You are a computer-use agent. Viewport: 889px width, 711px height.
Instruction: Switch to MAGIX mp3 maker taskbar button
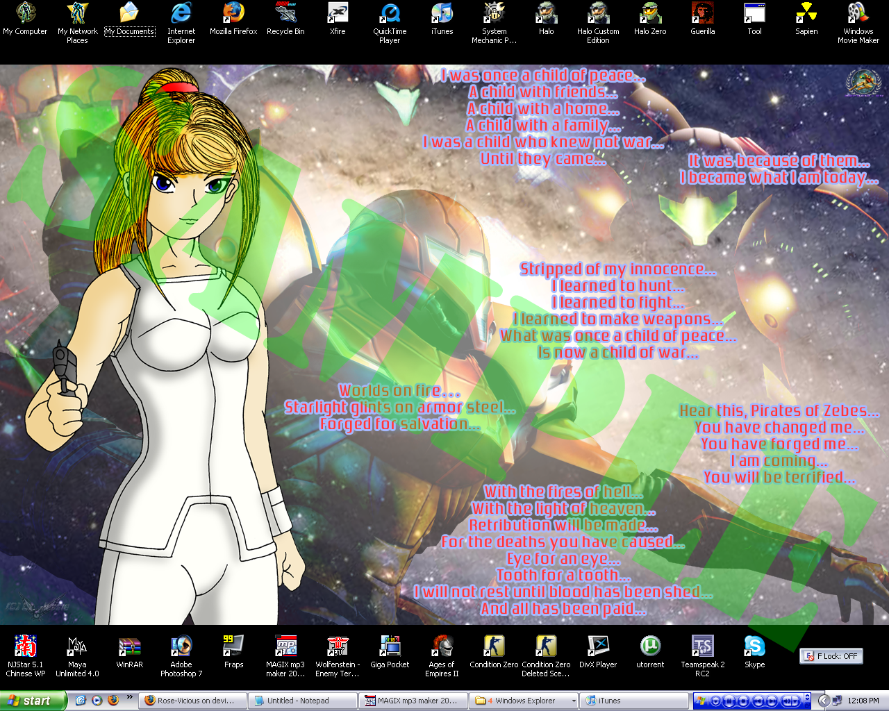[x=412, y=701]
